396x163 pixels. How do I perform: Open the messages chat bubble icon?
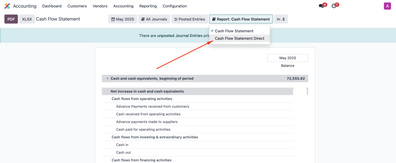click(x=321, y=6)
